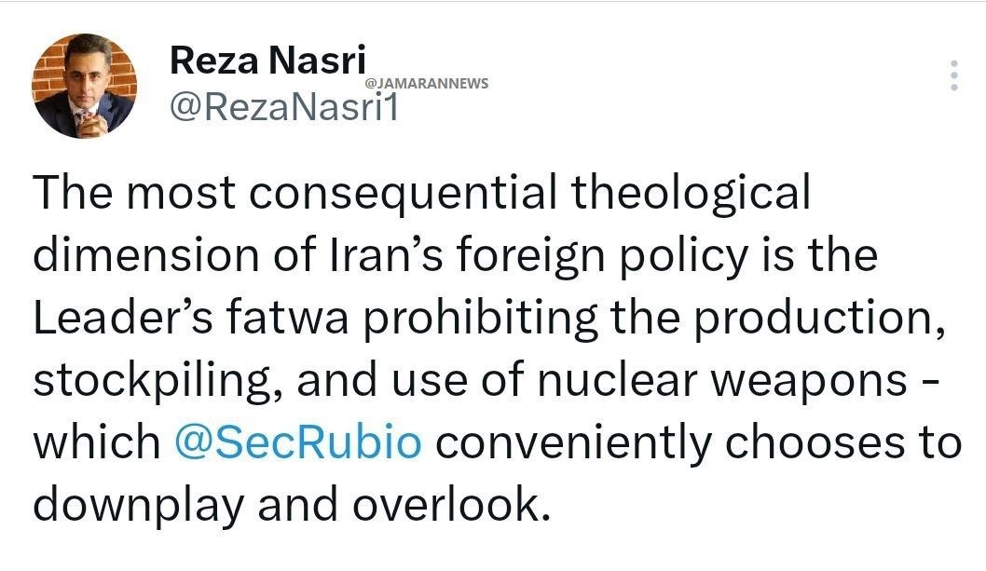Open the @SecRubio mention link
Viewport: 986px width, 571px height.
point(297,442)
